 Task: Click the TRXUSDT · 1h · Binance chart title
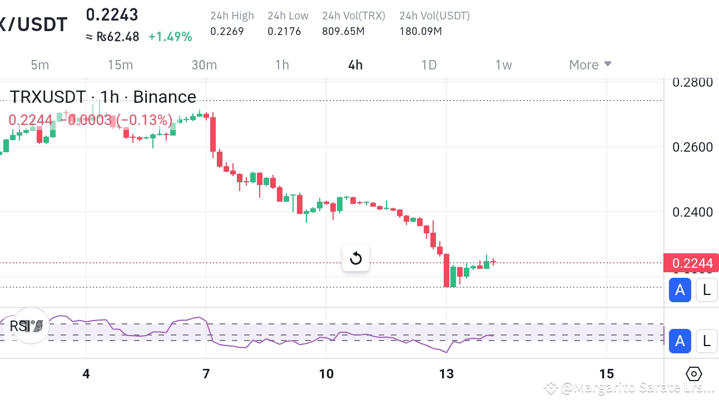(103, 97)
